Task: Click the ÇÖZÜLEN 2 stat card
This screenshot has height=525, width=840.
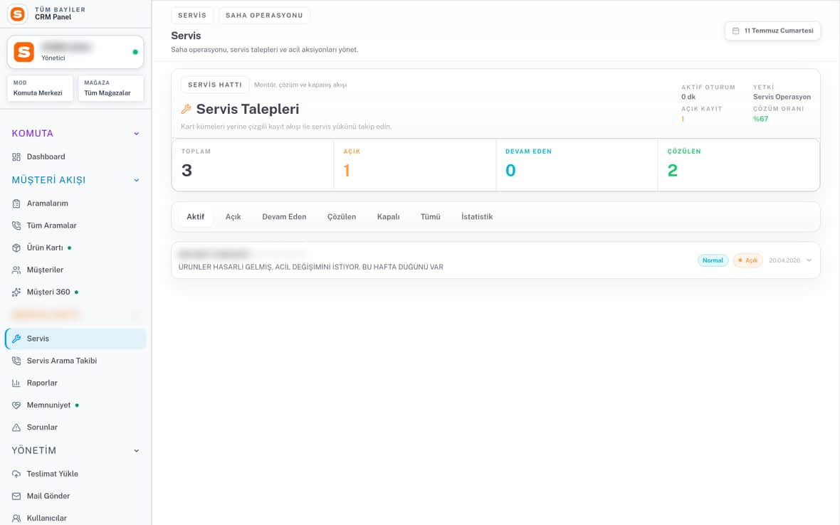Action: pyautogui.click(x=739, y=165)
